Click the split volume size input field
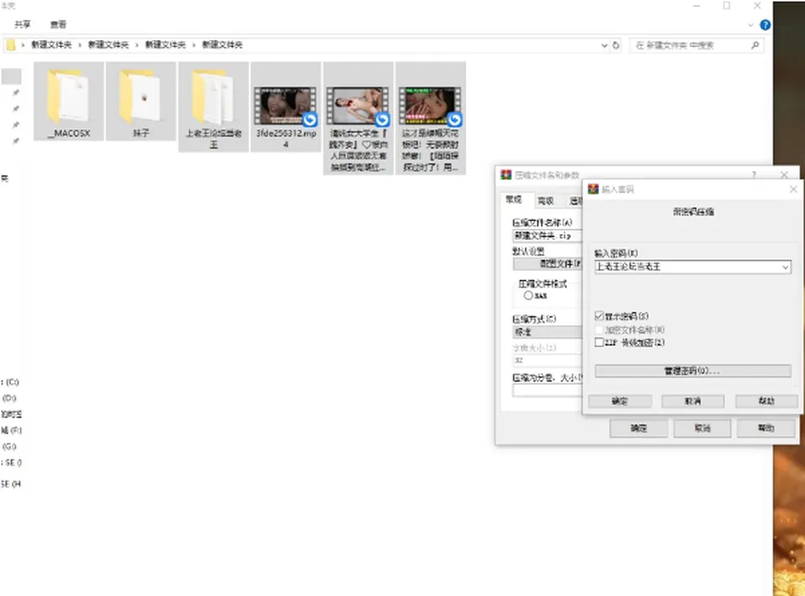The image size is (805, 596). [x=548, y=390]
